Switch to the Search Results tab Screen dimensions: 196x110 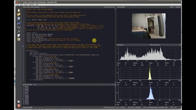point(28,107)
